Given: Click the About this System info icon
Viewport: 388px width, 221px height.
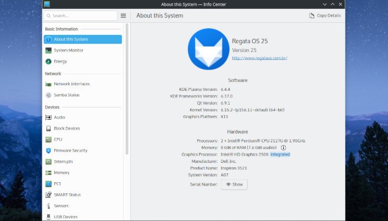Looking at the screenshot, I should [x=49, y=39].
